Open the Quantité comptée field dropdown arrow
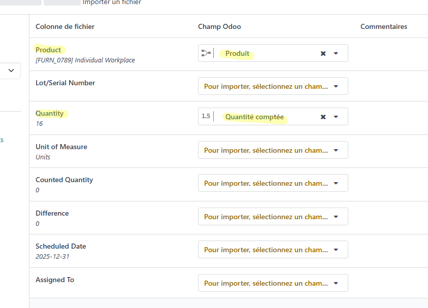 point(336,117)
